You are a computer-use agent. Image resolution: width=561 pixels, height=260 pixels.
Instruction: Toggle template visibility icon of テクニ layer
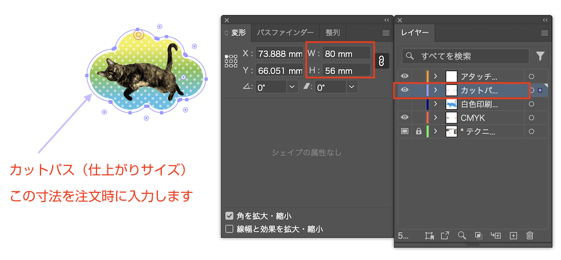pos(405,132)
